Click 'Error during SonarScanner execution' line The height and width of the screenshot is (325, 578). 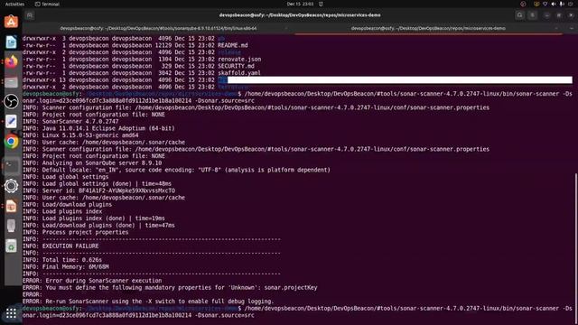(x=92, y=281)
